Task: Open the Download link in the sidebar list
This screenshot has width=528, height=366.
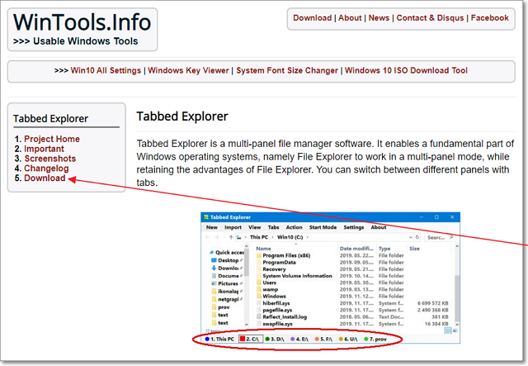Action: pos(45,178)
